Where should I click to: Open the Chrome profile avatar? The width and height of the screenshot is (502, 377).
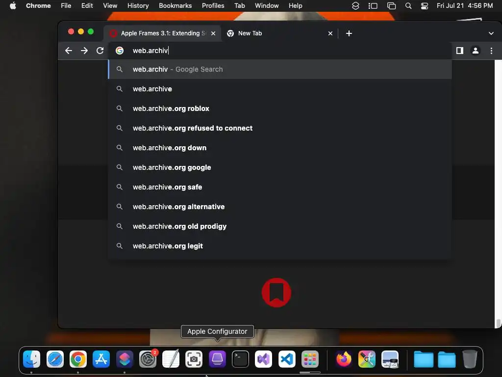click(476, 51)
